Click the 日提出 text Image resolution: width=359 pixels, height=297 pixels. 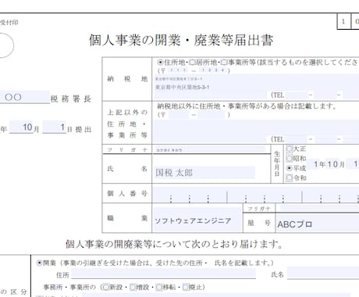[x=80, y=130]
